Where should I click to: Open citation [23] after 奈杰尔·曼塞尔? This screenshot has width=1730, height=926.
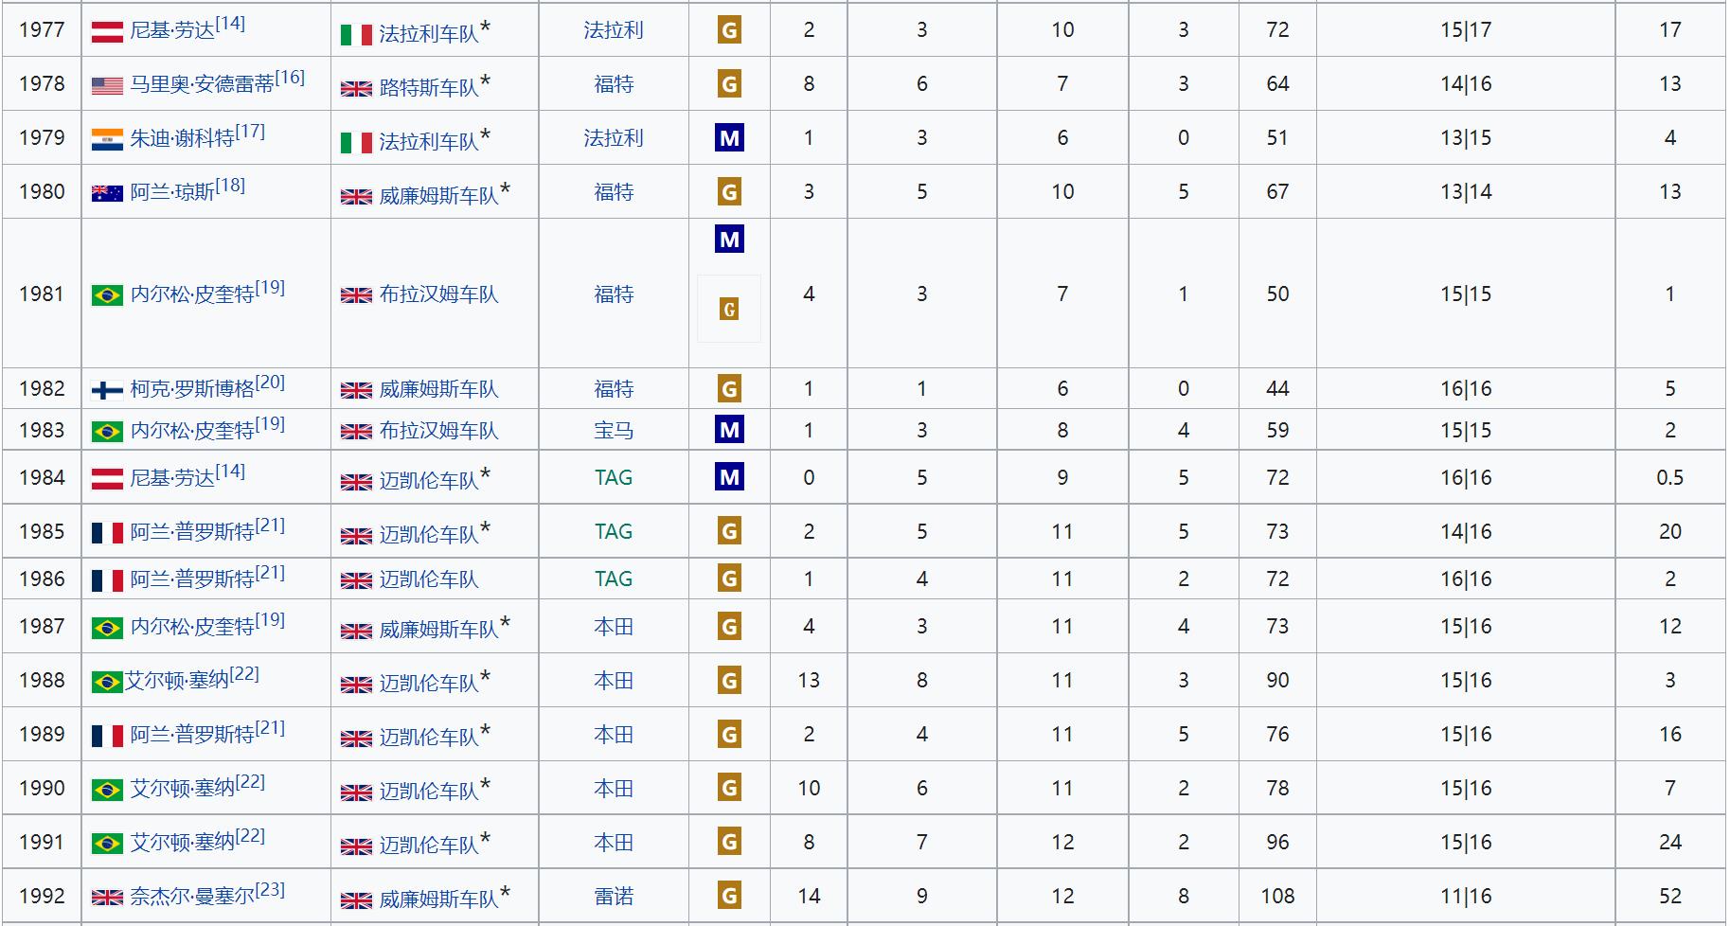tap(271, 890)
